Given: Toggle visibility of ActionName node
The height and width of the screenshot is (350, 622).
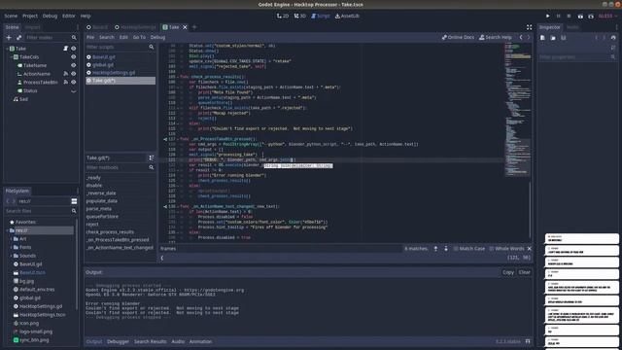Looking at the screenshot, I should tap(74, 74).
